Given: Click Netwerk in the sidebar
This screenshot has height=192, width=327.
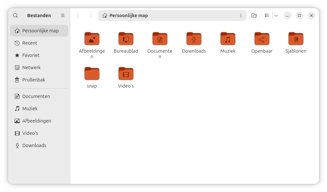Looking at the screenshot, I should 31,68.
